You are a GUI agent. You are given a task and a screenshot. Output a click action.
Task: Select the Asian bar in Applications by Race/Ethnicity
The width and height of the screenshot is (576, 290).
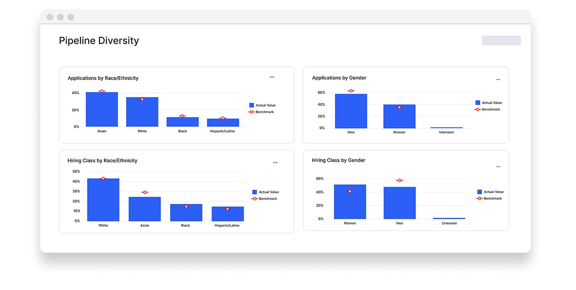(101, 110)
